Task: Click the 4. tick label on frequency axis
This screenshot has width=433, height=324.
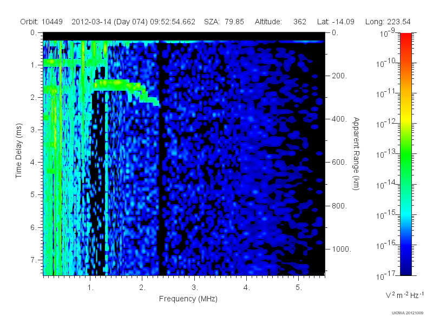Action: point(247,288)
